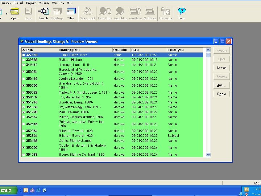Click the Clear button
The height and width of the screenshot is (196, 261).
coord(222,59)
